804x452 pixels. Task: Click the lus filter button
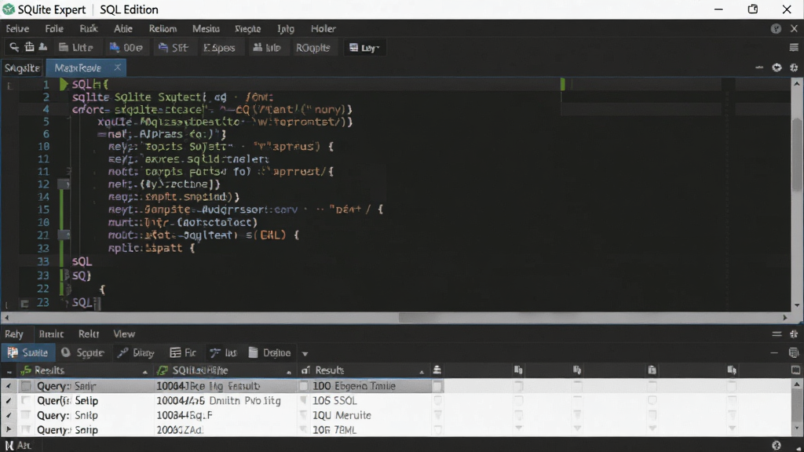click(224, 352)
